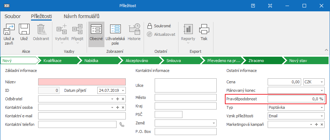Set the stage to Smlouva
The image size is (330, 140).
(181, 61)
